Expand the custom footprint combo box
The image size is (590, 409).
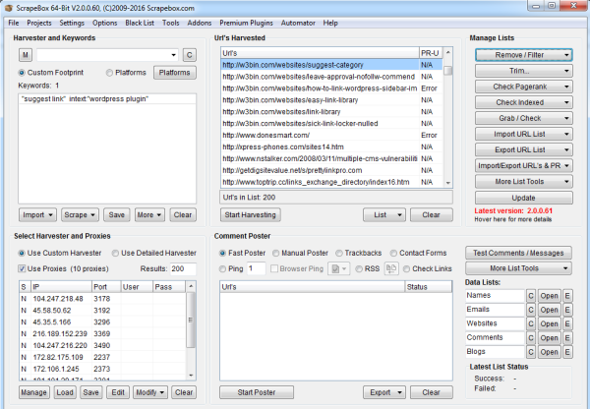click(173, 55)
